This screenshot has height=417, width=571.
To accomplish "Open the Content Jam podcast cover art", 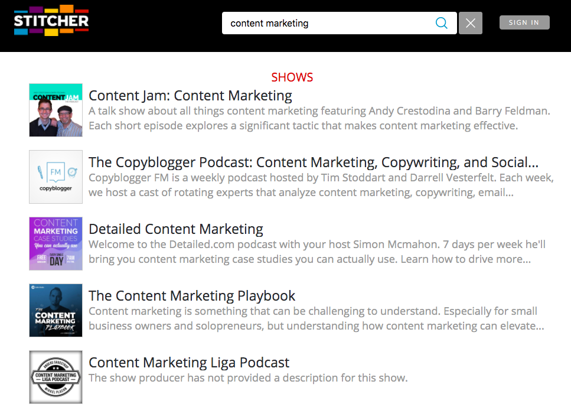I will (x=56, y=110).
